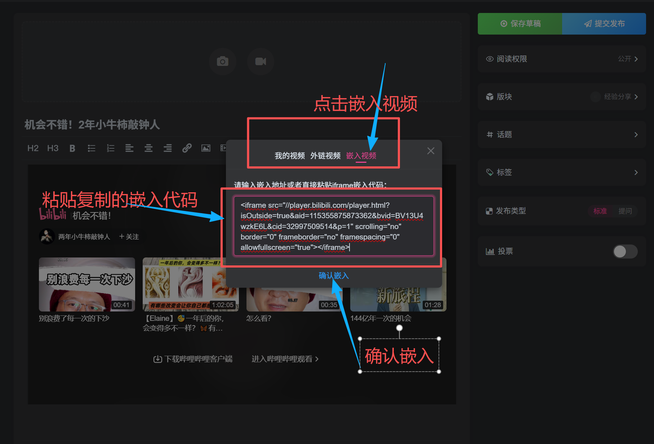This screenshot has width=654, height=444.
Task: Select 标准 publish type
Action: pos(600,211)
